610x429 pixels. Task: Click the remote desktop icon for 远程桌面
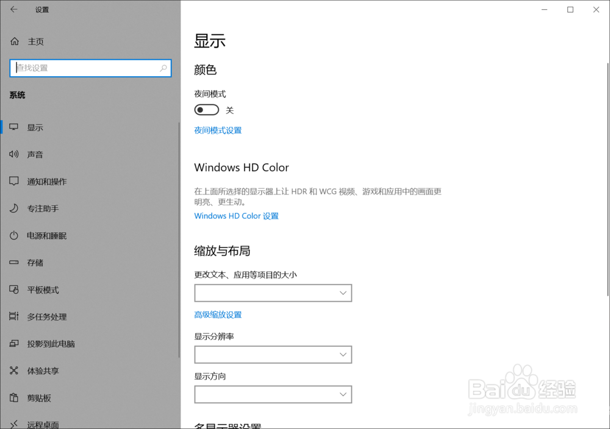(14, 424)
